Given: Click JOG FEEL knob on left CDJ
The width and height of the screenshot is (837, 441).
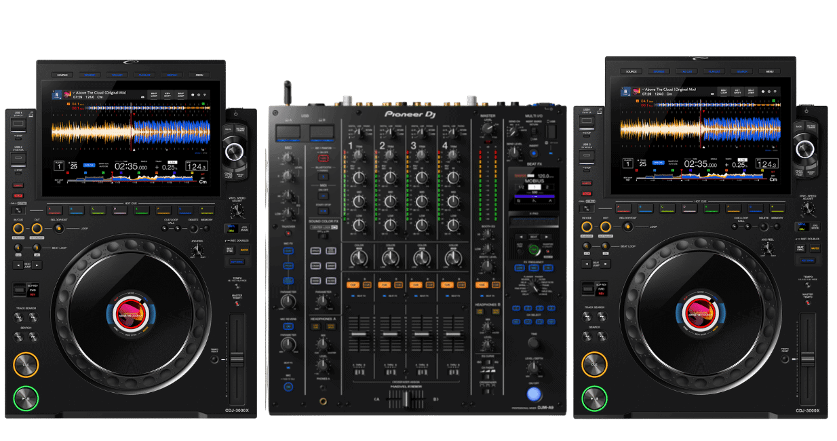Looking at the screenshot, I should pyautogui.click(x=198, y=250).
